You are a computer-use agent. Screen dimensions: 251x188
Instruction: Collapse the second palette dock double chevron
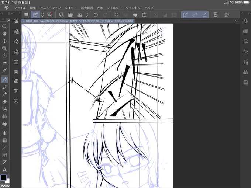(13, 13)
